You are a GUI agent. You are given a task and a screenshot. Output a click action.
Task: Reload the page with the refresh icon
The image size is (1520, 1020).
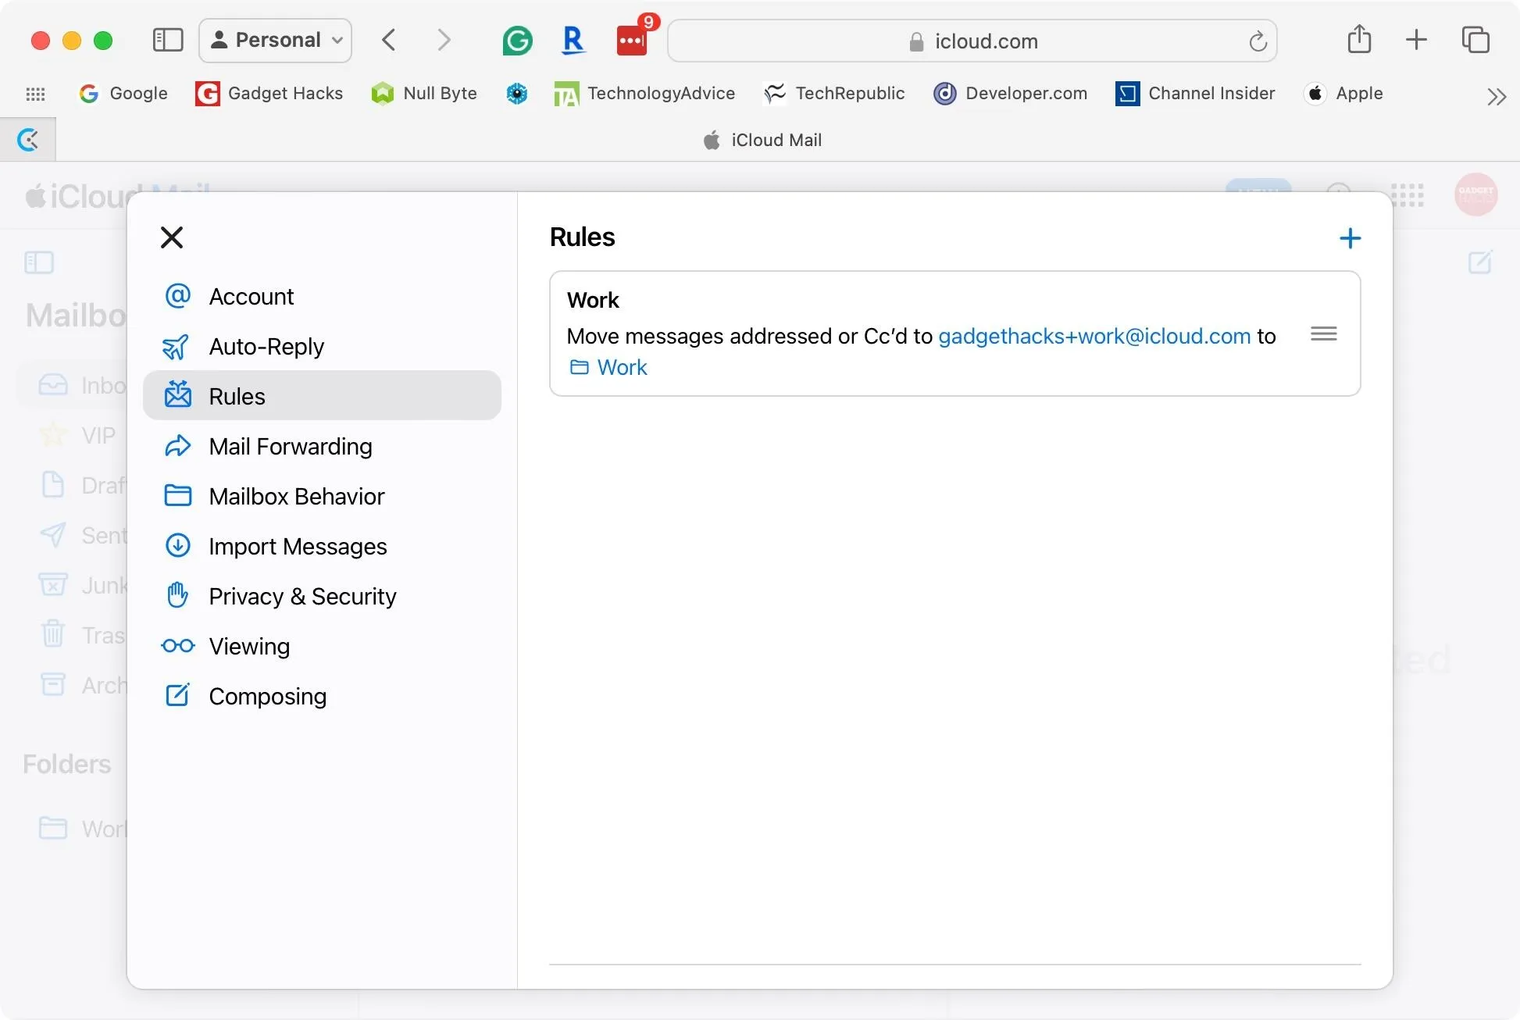click(x=1258, y=41)
